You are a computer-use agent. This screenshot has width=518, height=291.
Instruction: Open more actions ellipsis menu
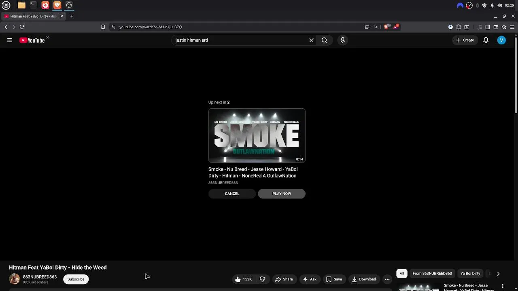pyautogui.click(x=387, y=279)
